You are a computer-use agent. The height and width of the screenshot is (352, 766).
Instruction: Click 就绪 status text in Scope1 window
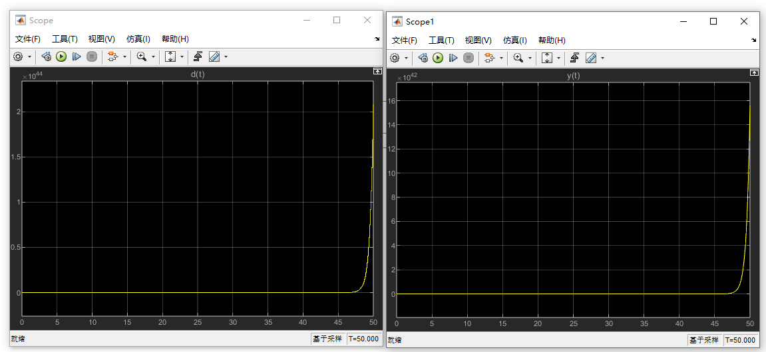pos(394,340)
